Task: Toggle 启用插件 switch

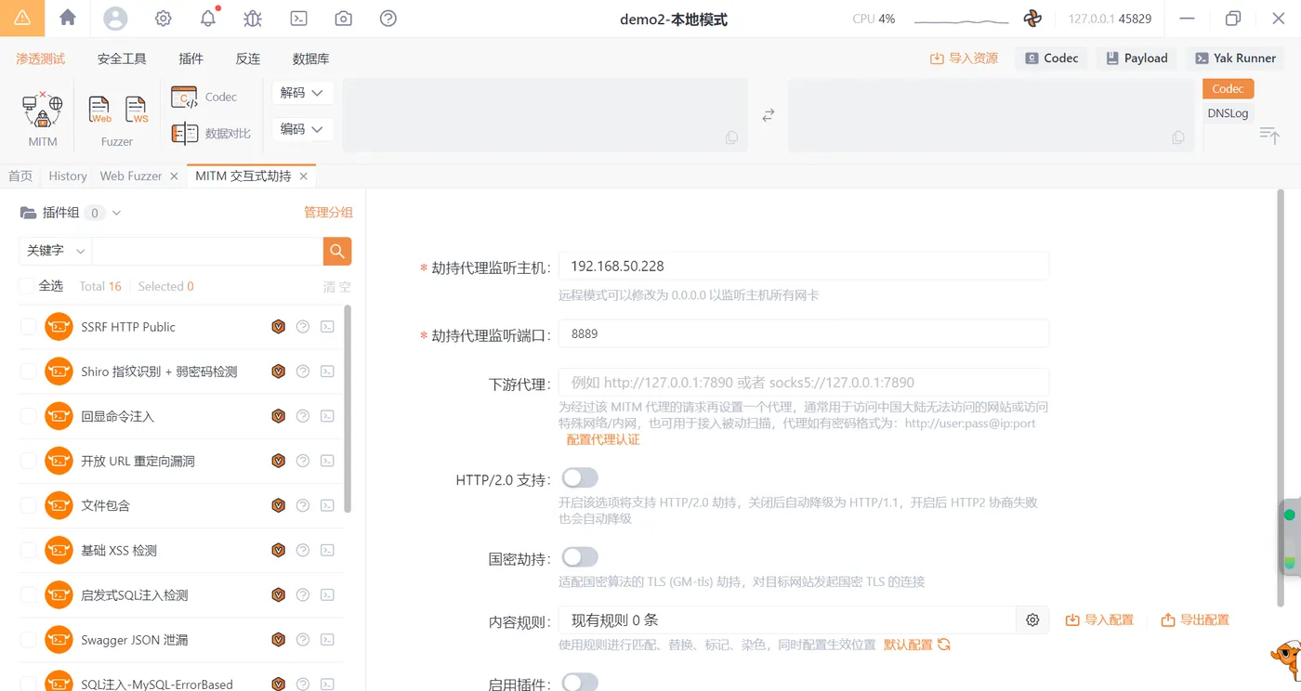Action: [579, 684]
